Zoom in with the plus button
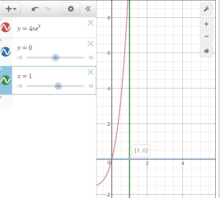Viewport: 220px width, 198px height. 206,24
